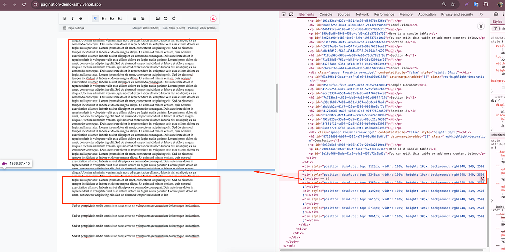
Task: Click the Google Translate extension icon
Action: tap(476, 4)
